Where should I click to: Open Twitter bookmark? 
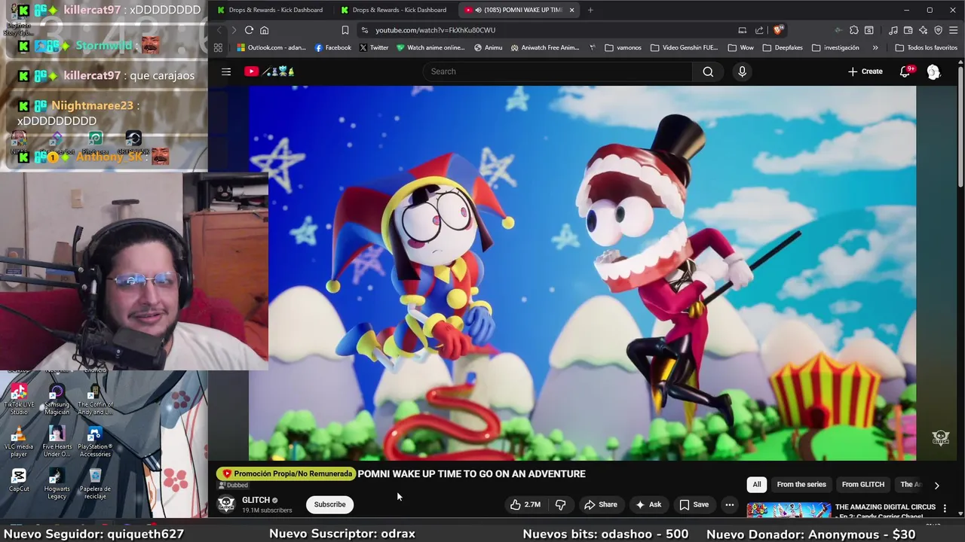tap(374, 47)
